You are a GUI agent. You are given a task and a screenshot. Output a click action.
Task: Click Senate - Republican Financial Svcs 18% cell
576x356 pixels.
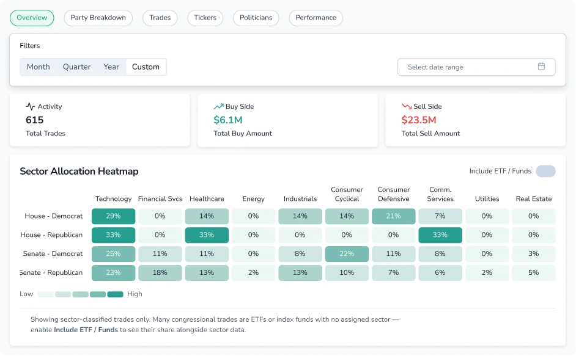[160, 273]
